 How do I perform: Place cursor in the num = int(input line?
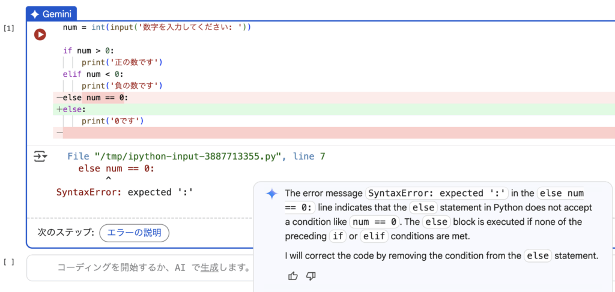pos(156,28)
